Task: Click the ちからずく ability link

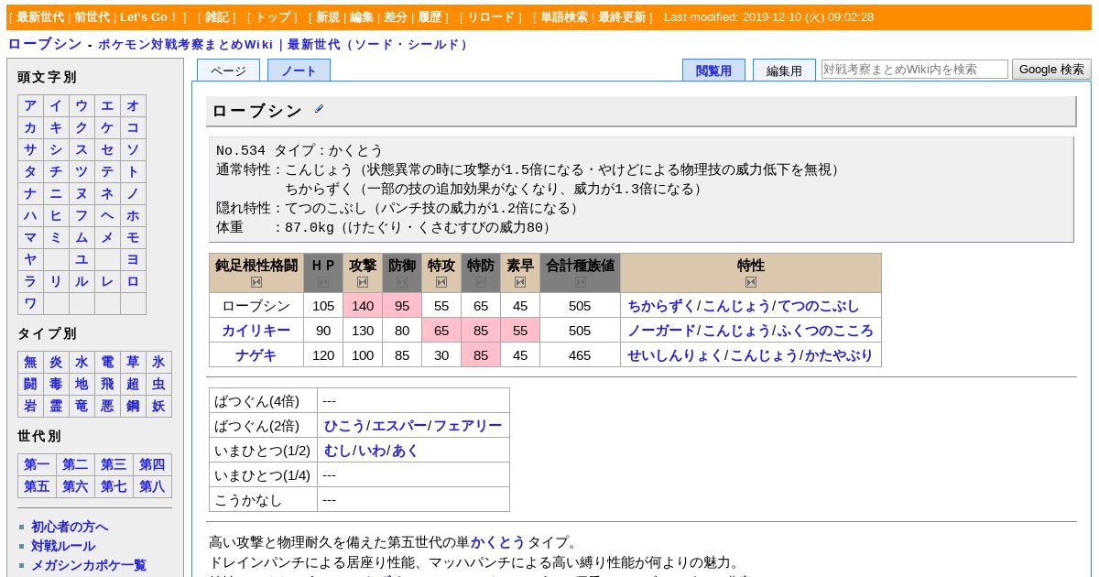Action: (x=661, y=306)
